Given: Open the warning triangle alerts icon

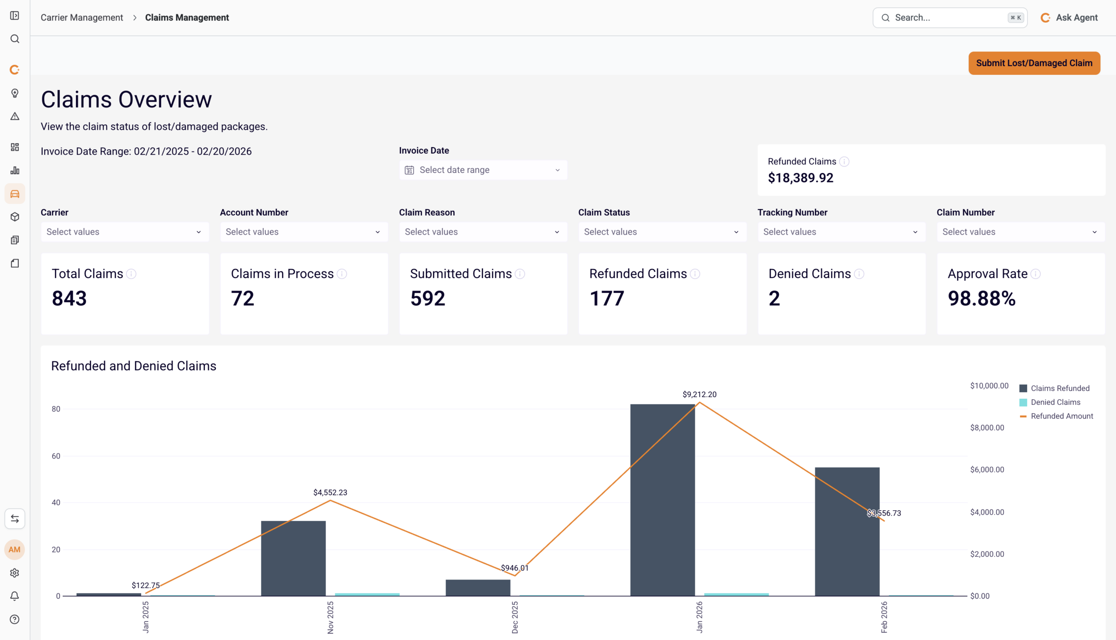Looking at the screenshot, I should [14, 117].
